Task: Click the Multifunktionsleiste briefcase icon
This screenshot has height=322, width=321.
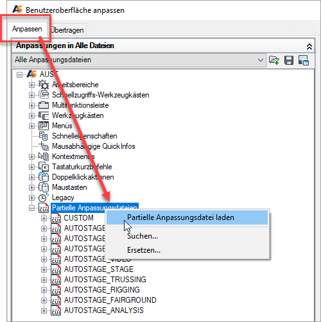Action: 44,105
